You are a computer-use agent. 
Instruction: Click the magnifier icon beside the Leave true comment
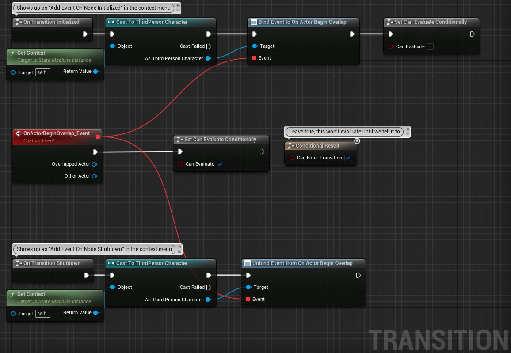click(357, 141)
